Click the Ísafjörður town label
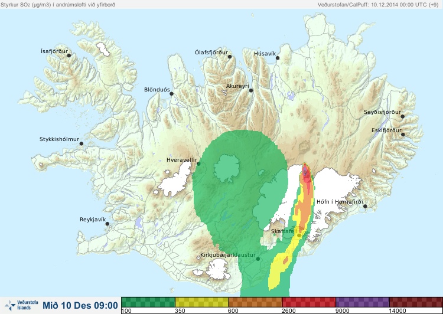443x314 pixels. pos(54,51)
